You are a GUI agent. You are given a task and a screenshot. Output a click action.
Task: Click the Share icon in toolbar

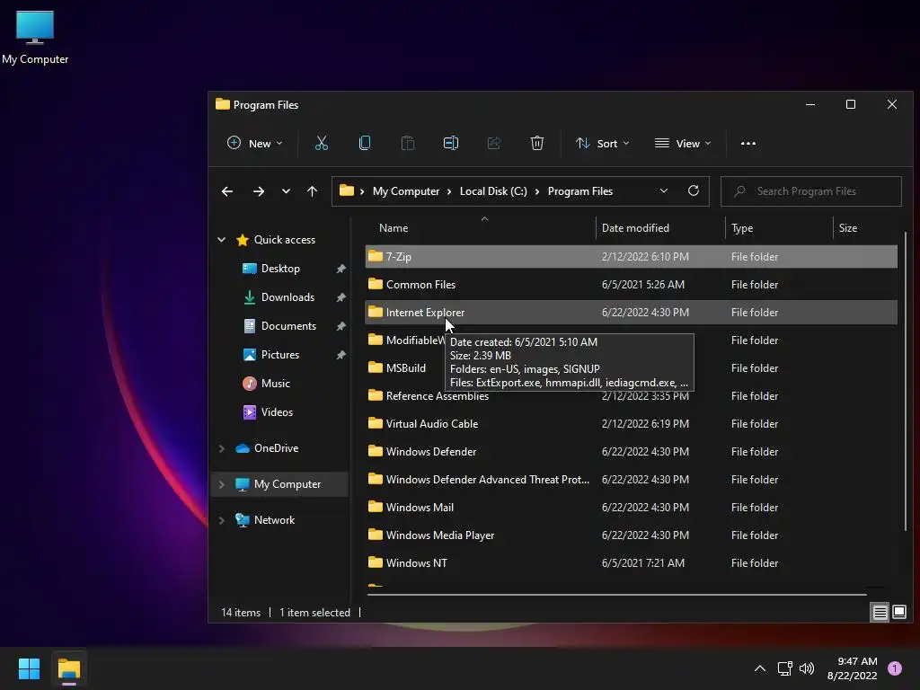493,143
